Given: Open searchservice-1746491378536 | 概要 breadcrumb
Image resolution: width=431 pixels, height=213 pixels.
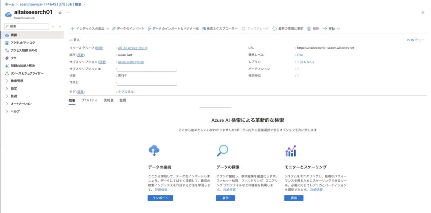Looking at the screenshot, I should [51, 4].
